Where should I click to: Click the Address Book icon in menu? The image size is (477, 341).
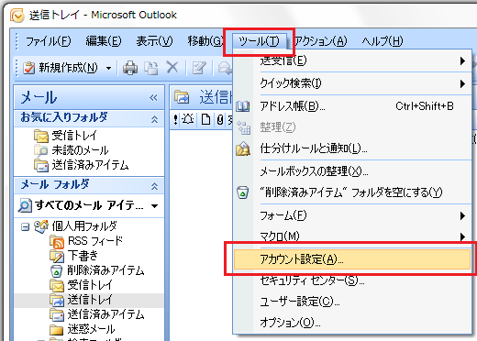tap(243, 106)
